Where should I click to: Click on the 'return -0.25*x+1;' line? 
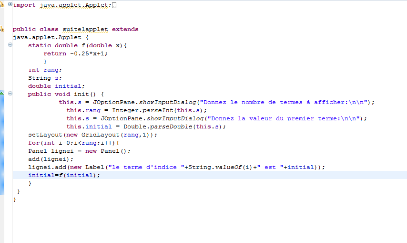(x=75, y=53)
